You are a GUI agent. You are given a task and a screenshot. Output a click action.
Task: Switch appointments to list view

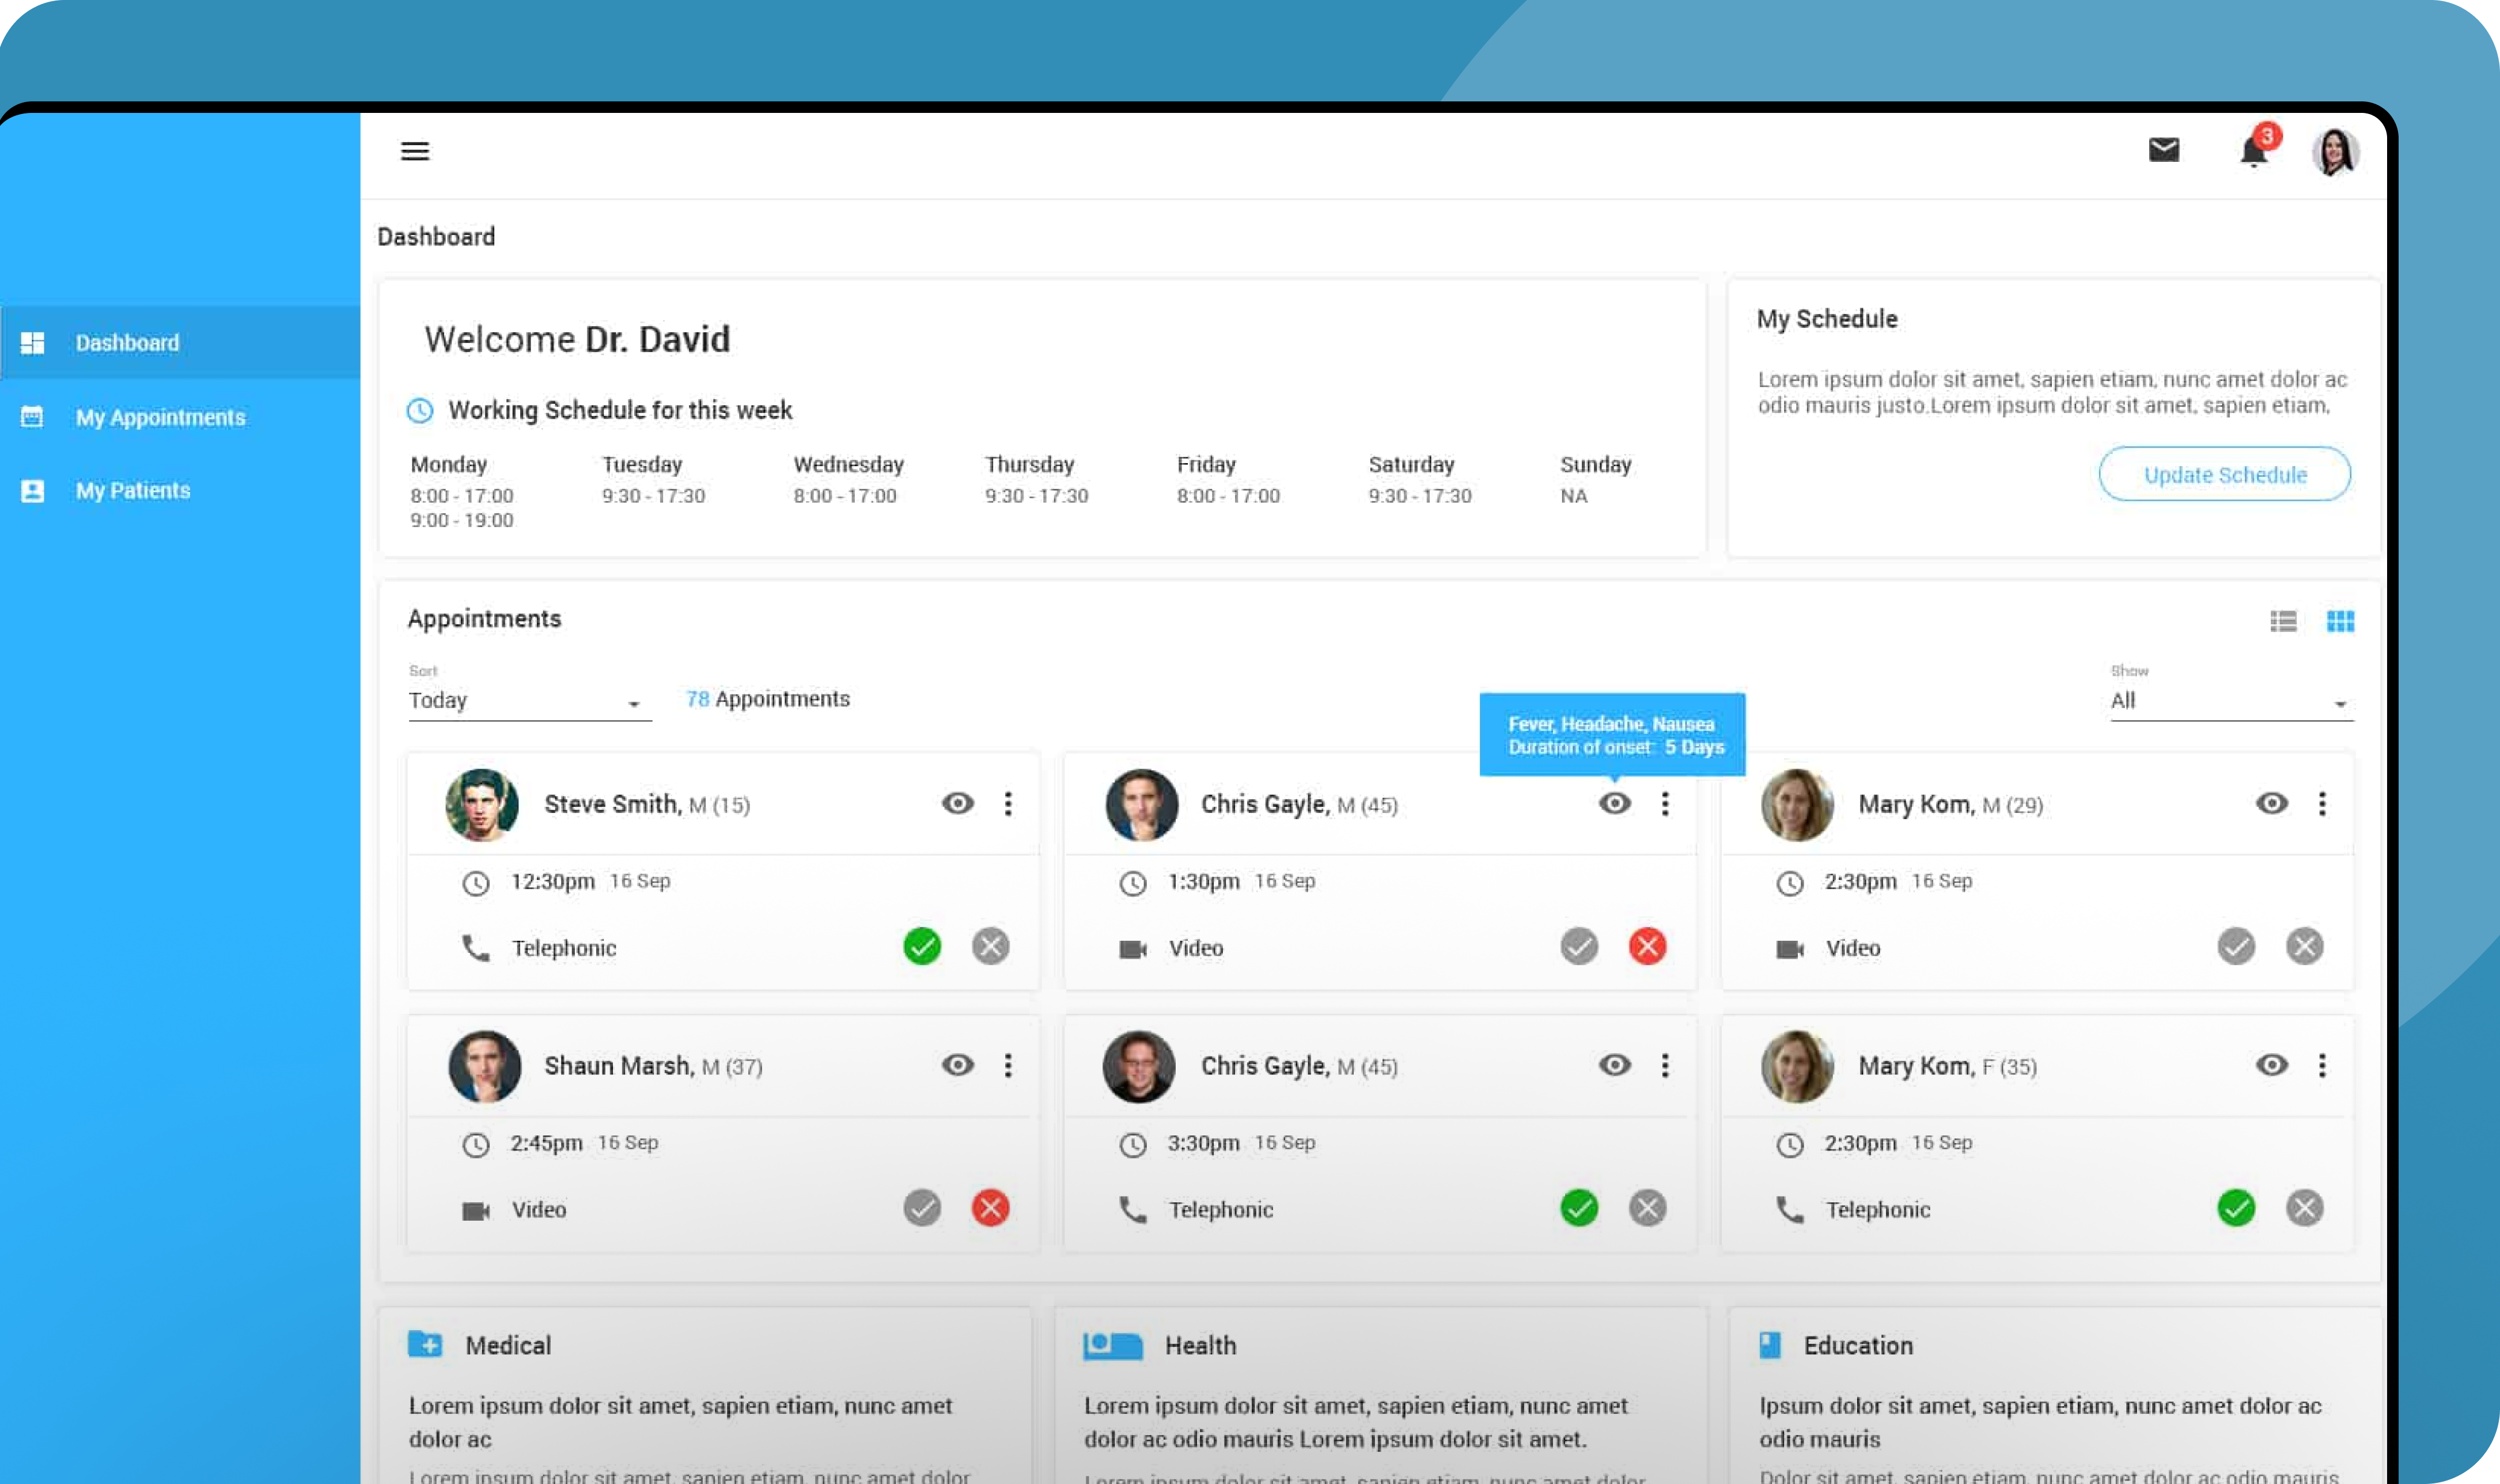(2282, 621)
